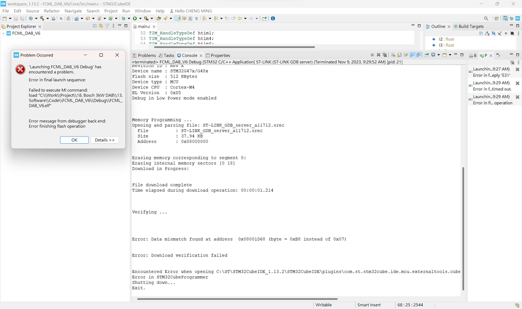The width and height of the screenshot is (522, 309).
Task: Click Show List chevron beside the Progress tab
Action: coord(498,55)
